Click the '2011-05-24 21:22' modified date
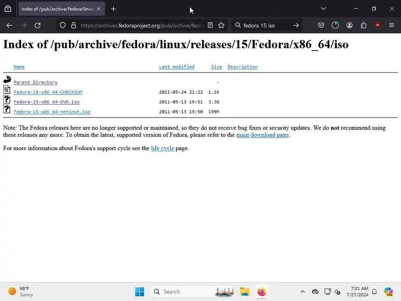The image size is (401, 301). pos(181,92)
